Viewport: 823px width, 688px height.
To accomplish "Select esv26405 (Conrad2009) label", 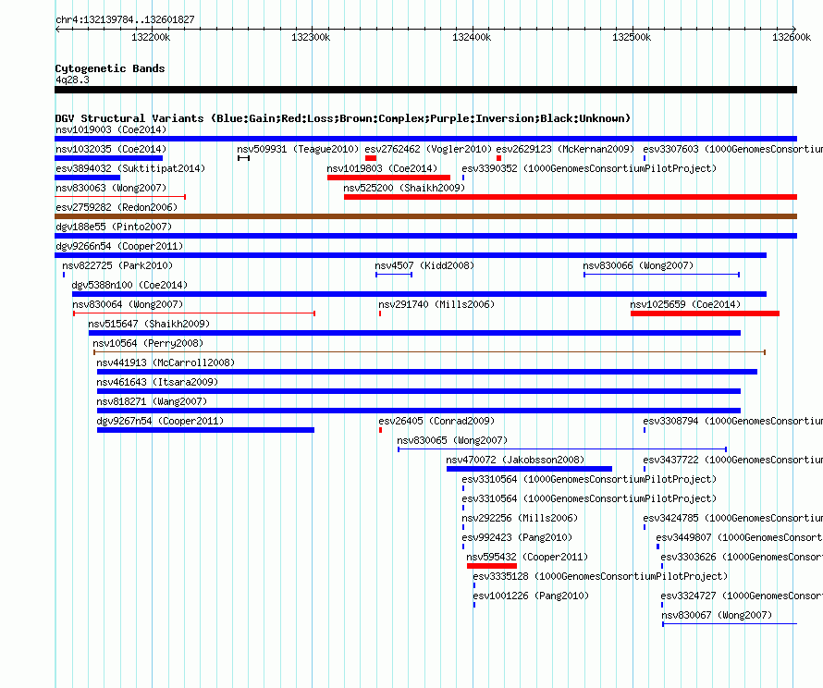I will click(x=436, y=421).
